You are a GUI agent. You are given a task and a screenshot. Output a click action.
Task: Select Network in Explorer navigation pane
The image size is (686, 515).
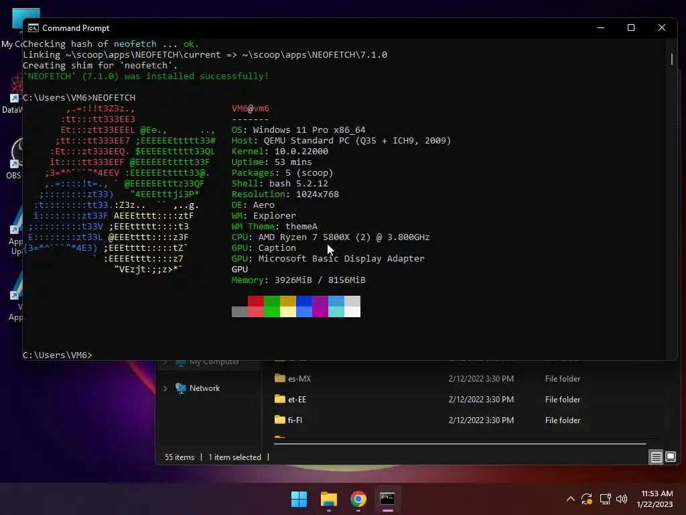(x=204, y=388)
